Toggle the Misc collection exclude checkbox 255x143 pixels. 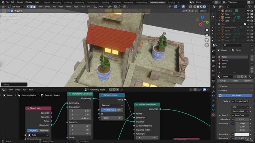click(x=245, y=24)
